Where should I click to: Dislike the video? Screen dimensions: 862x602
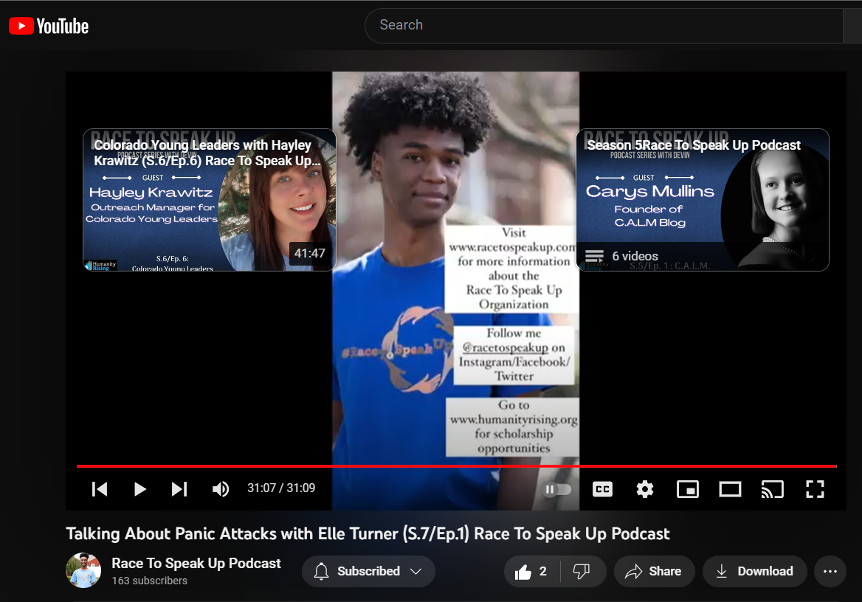click(x=582, y=572)
